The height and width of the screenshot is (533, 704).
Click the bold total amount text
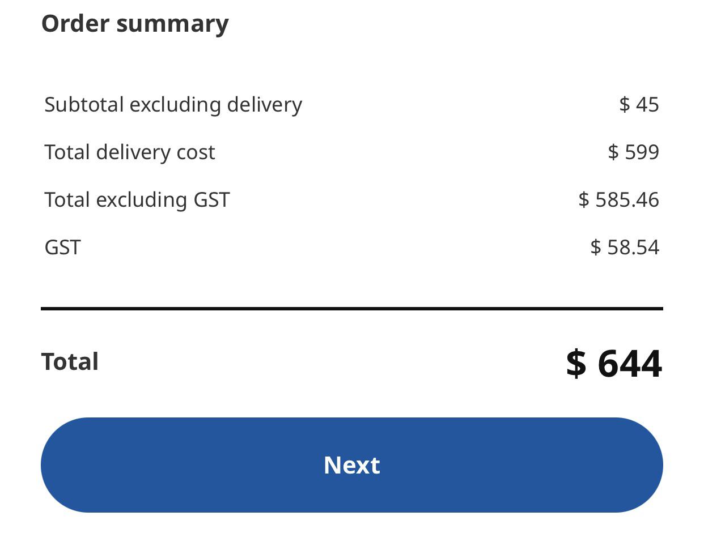(613, 363)
